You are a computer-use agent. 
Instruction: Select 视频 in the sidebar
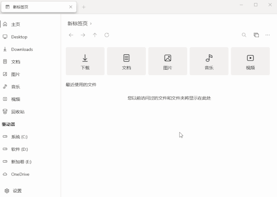tap(30, 99)
